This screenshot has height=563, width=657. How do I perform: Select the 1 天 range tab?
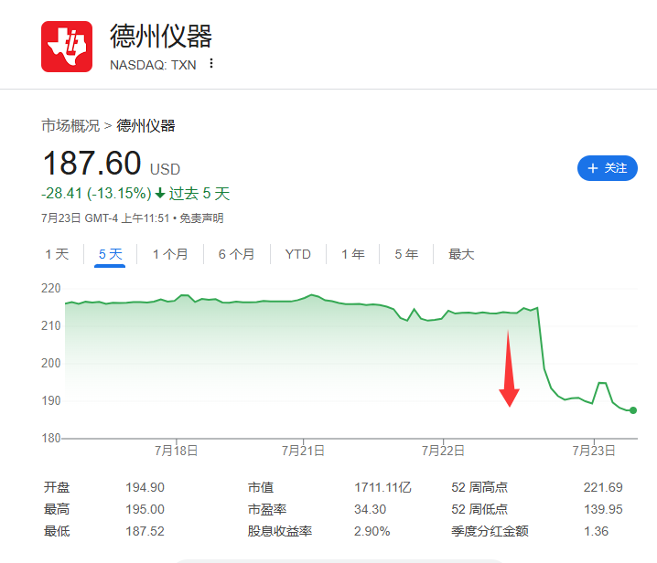57,254
